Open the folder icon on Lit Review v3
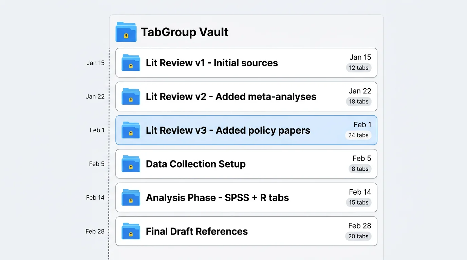The width and height of the screenshot is (467, 260). [131, 130]
